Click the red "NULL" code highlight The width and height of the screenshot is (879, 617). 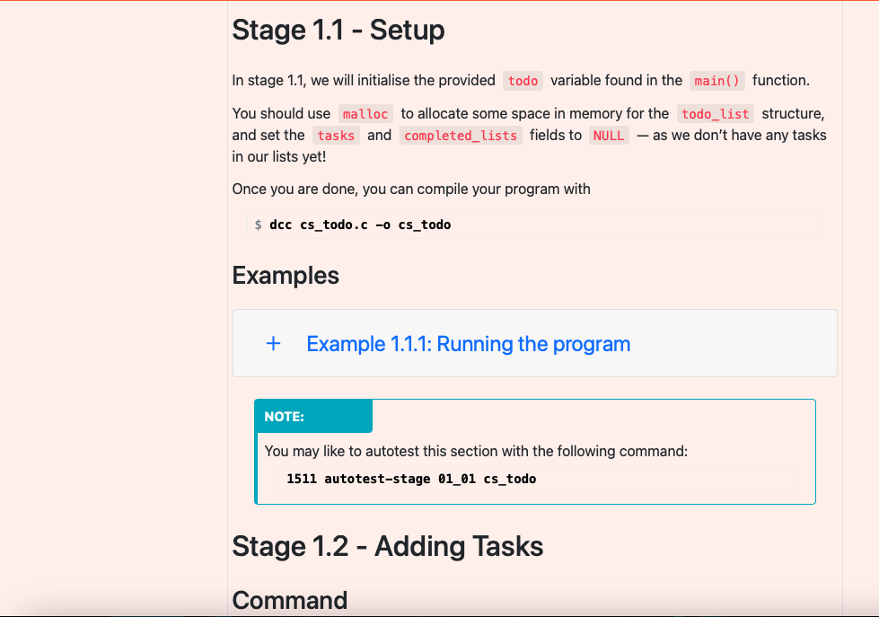(x=608, y=135)
